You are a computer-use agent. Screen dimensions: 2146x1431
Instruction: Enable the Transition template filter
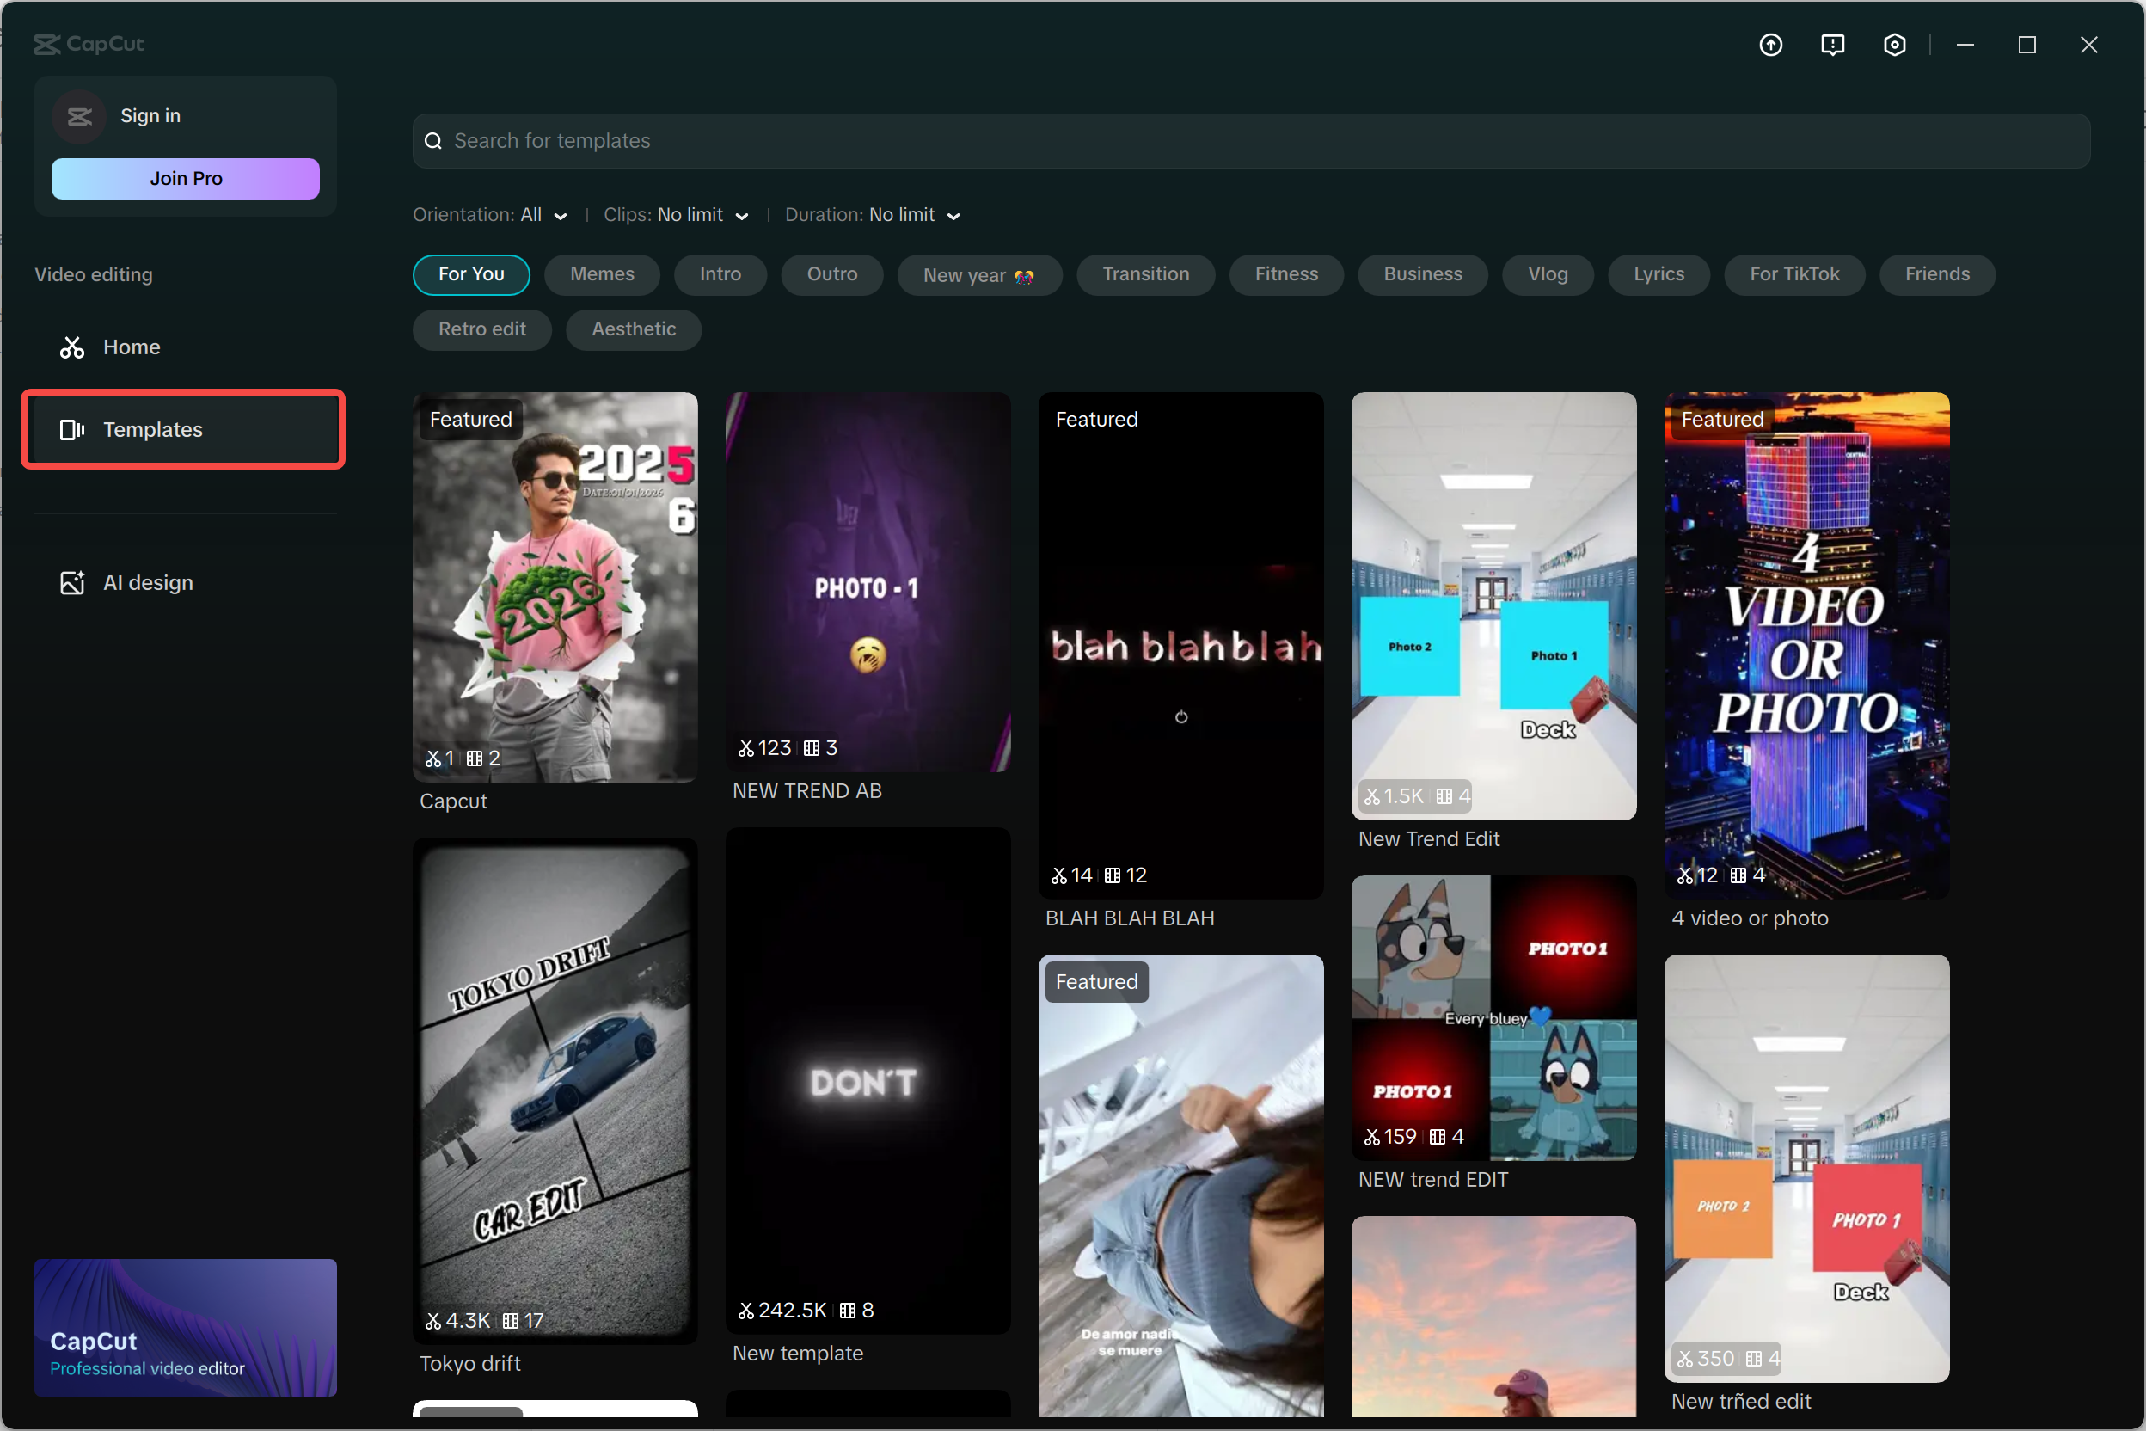tap(1145, 273)
